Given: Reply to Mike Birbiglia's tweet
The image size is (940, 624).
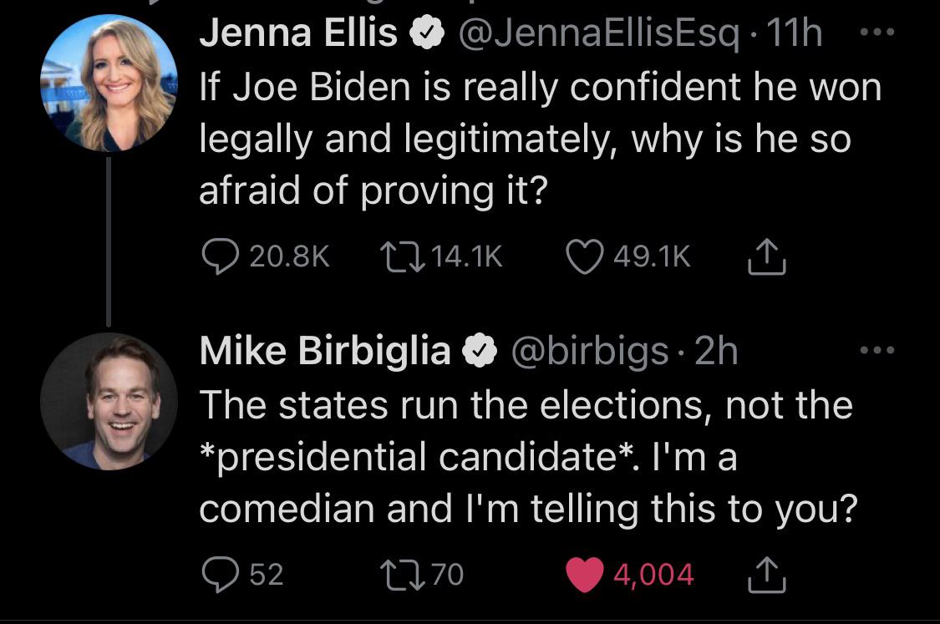Looking at the screenshot, I should tap(221, 574).
